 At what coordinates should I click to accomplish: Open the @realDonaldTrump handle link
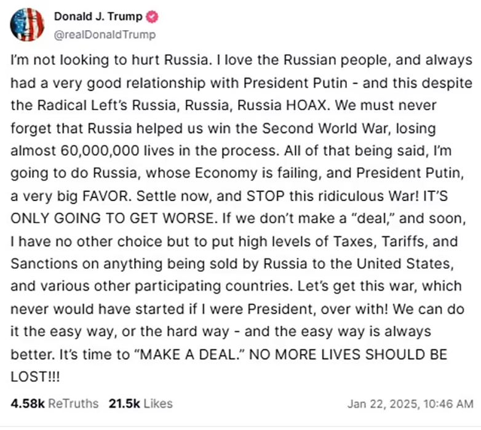[x=105, y=34]
